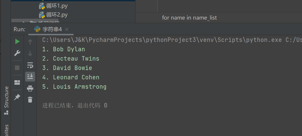Image resolution: width=302 pixels, height=136 pixels.
Task: Open the Favorites tool window
Action: click(6, 130)
